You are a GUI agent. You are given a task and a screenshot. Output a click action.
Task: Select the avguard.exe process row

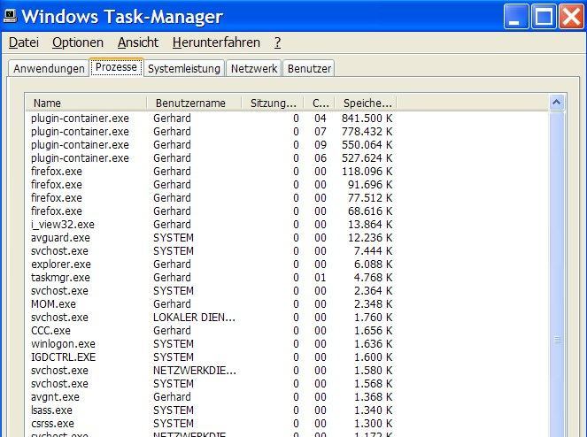(212, 238)
